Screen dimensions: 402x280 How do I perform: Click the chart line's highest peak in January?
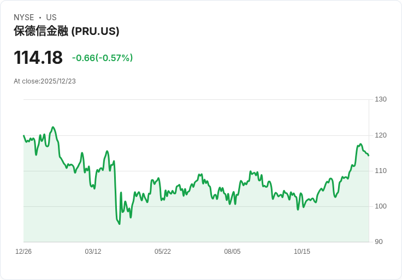pyautogui.click(x=53, y=127)
